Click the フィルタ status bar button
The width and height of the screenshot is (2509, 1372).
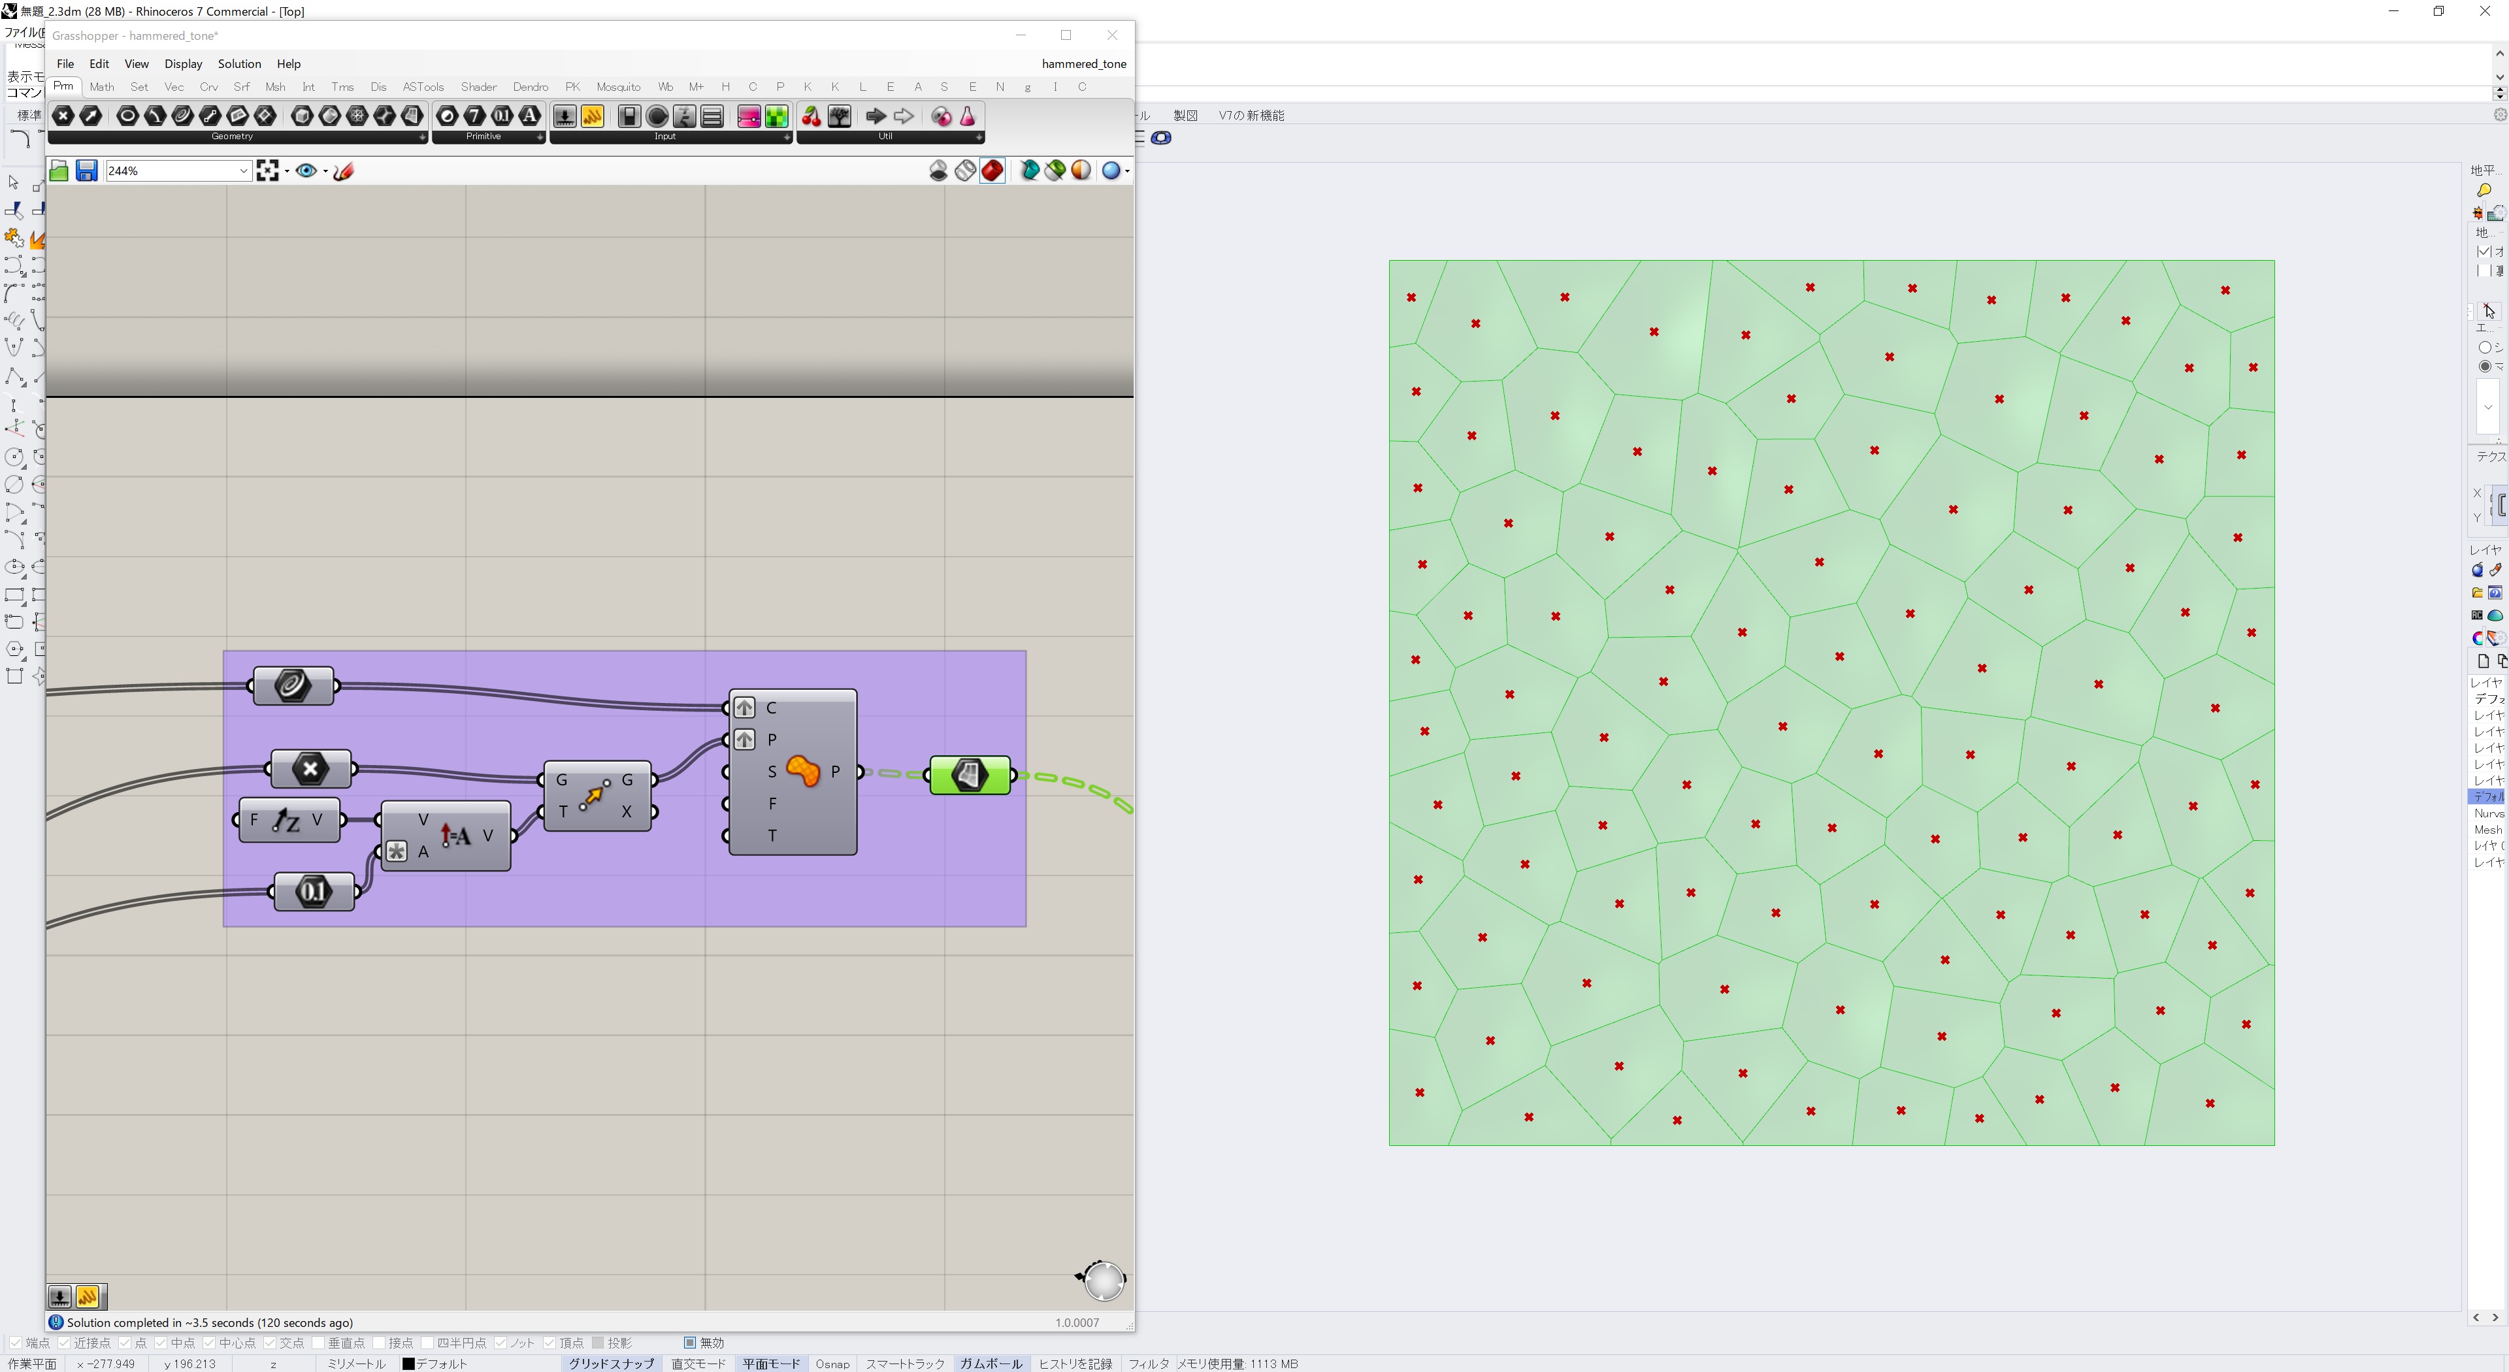point(1149,1364)
